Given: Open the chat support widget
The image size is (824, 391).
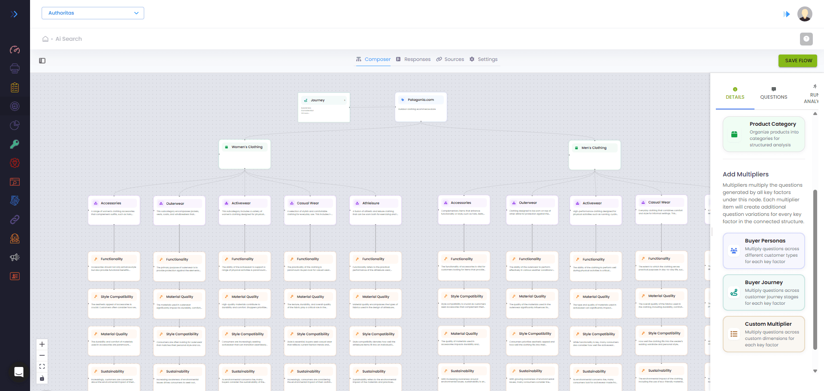Looking at the screenshot, I should pyautogui.click(x=19, y=372).
